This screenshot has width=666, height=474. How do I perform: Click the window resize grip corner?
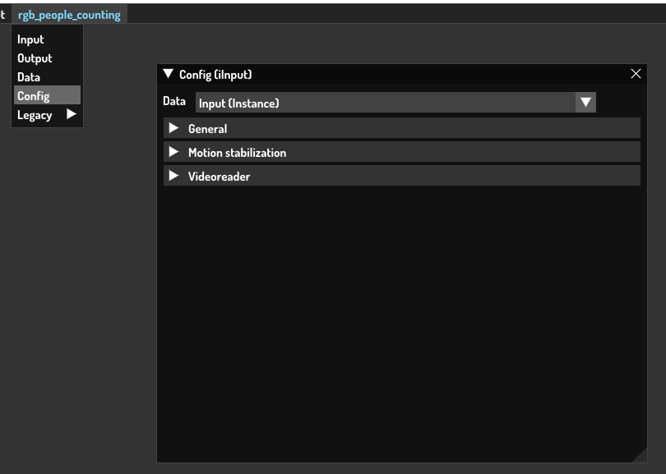pyautogui.click(x=640, y=455)
